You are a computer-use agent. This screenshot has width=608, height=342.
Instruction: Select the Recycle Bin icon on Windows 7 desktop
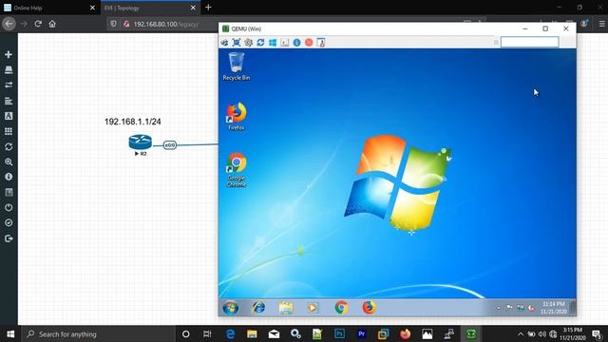pos(237,66)
